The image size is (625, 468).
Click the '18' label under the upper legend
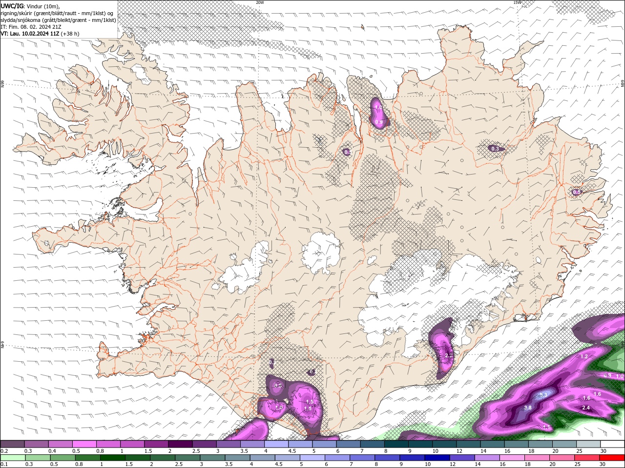pyautogui.click(x=531, y=451)
